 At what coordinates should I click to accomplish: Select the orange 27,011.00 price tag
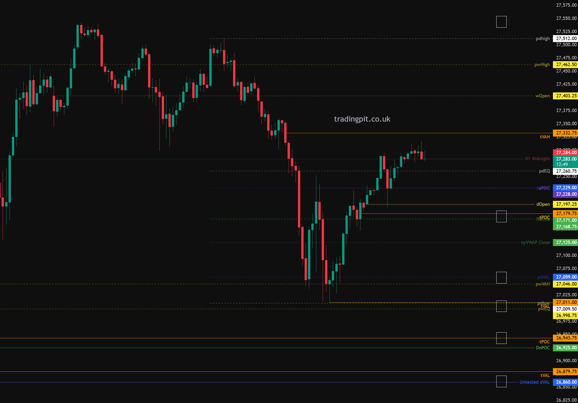pyautogui.click(x=565, y=302)
